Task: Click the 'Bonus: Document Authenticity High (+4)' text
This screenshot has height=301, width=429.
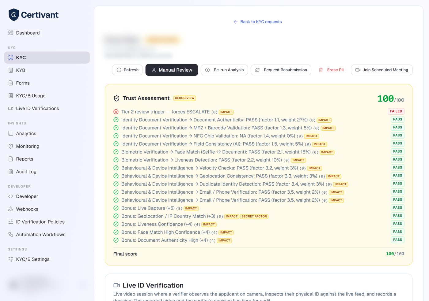Action: [x=165, y=240]
